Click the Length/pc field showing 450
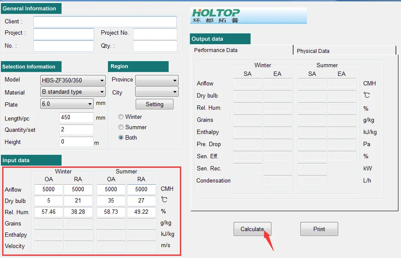401x258 pixels. [76, 118]
